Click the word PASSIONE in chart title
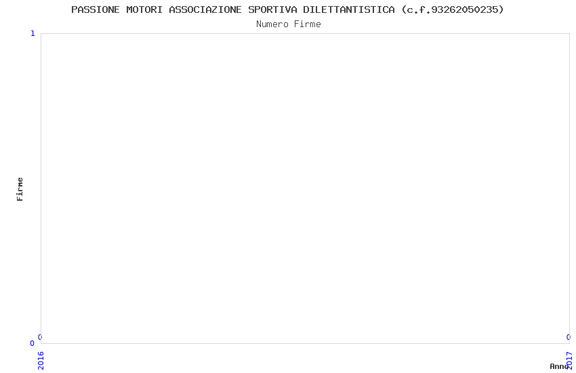The image size is (576, 373). tap(96, 9)
